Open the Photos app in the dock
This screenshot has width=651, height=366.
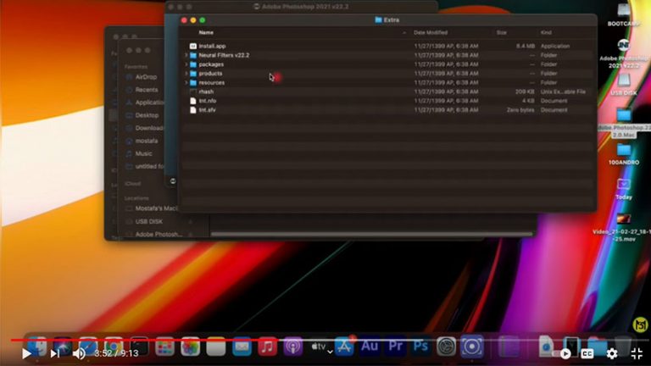(x=190, y=347)
